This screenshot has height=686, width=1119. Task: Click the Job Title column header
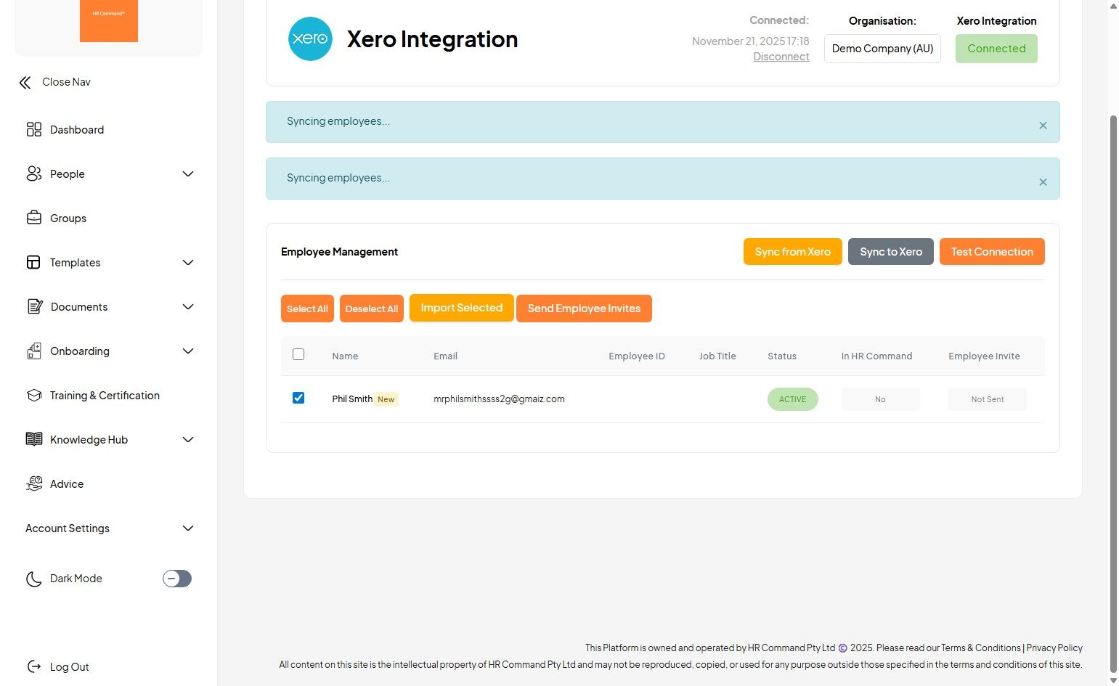point(717,356)
